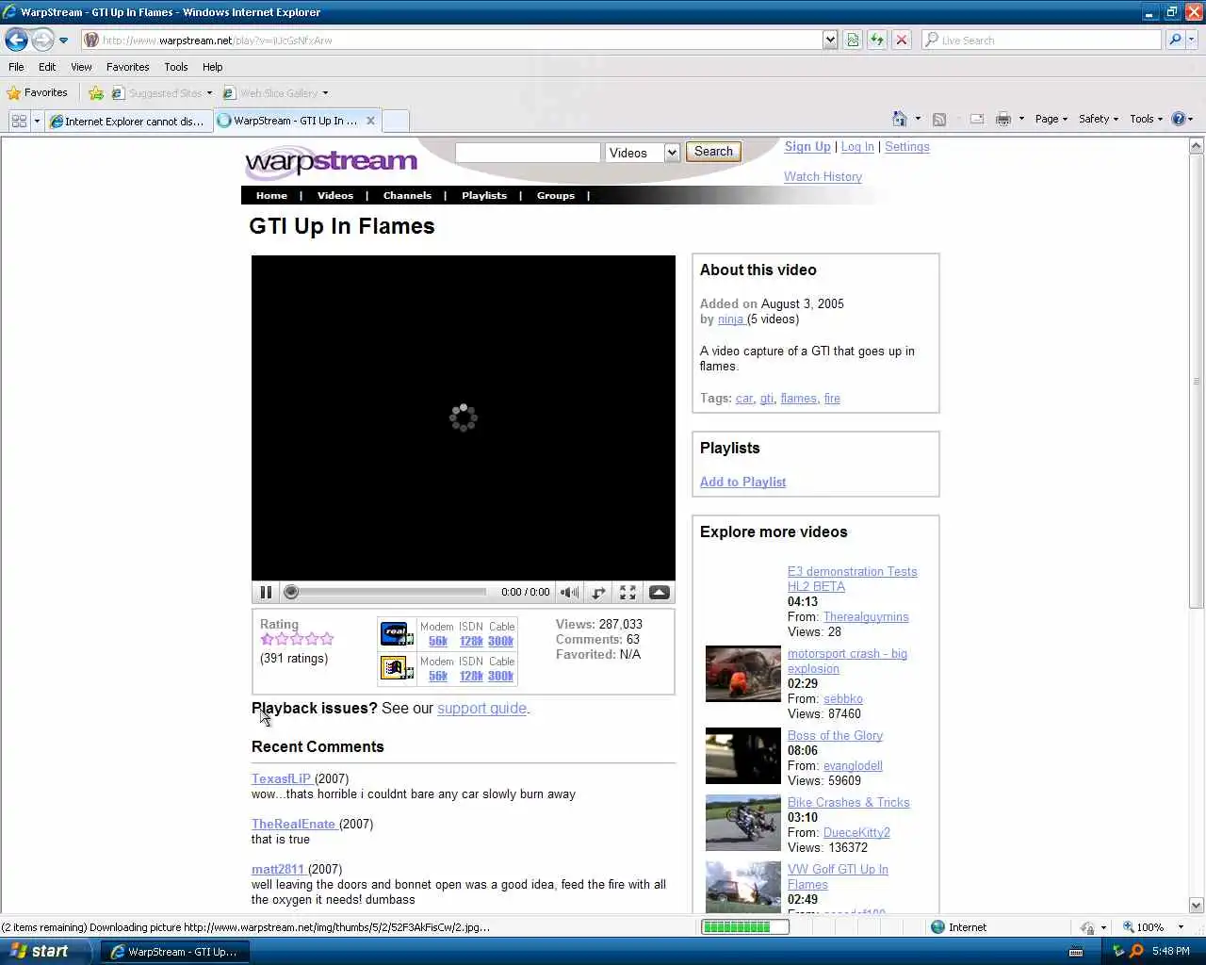
Task: Rate the video one star
Action: [x=267, y=639]
